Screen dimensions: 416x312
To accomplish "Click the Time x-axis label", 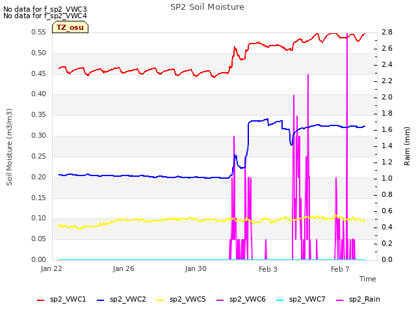I will 368,279.
